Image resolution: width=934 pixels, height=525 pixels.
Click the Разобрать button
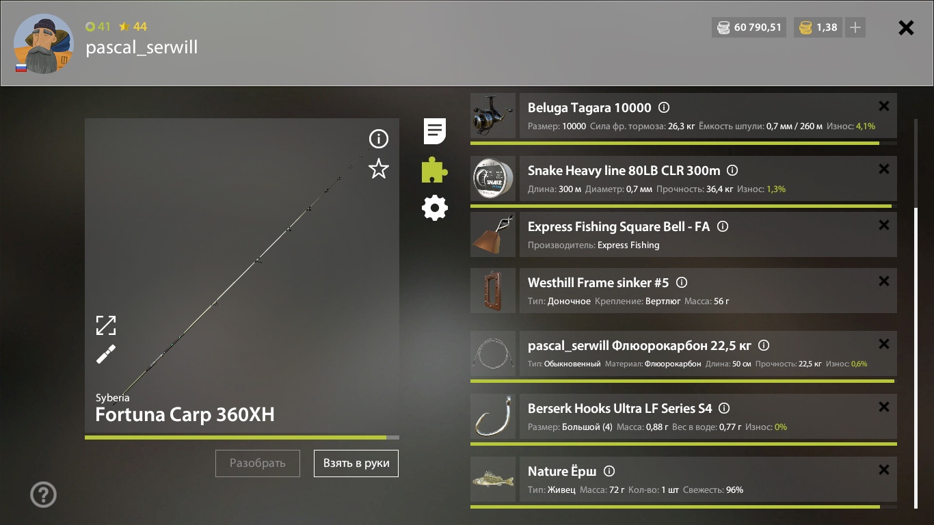[258, 463]
